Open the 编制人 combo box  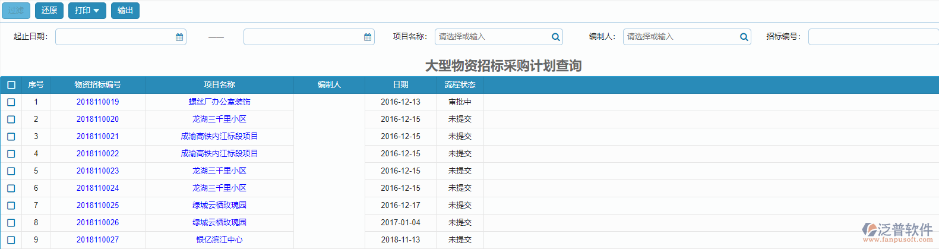click(680, 37)
